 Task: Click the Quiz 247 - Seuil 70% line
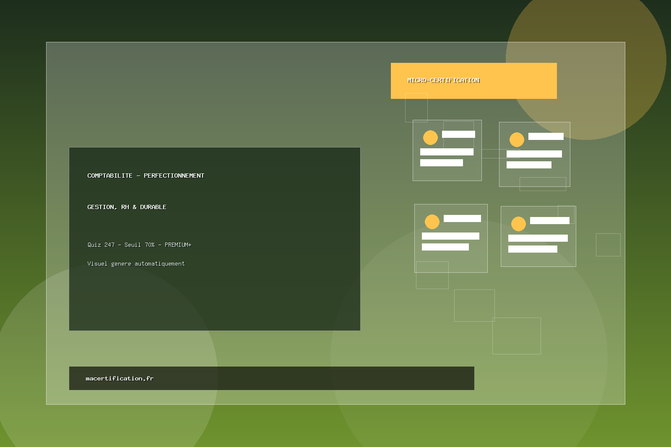pos(139,245)
